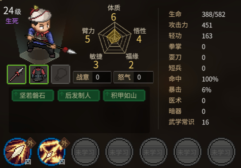This screenshot has height=168, width=241.
Task: Click the purple 生死 label
Action: [x=12, y=21]
